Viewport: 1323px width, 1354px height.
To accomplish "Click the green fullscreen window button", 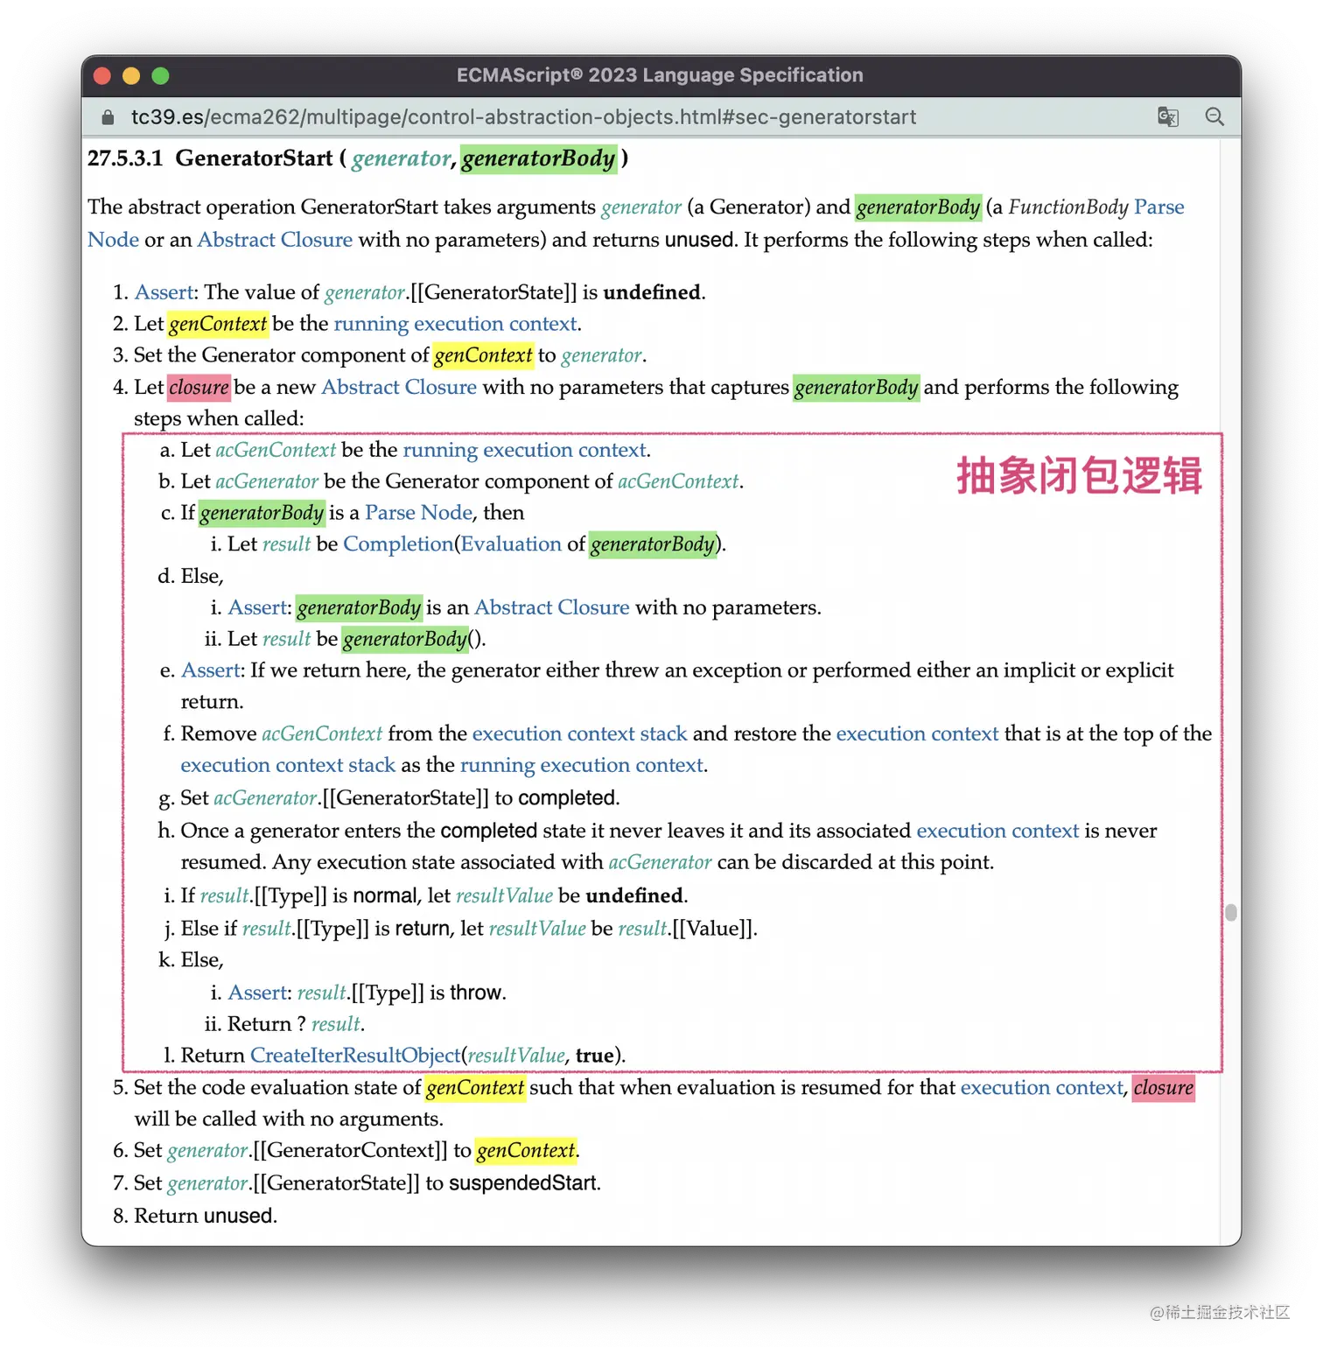I will coord(160,75).
